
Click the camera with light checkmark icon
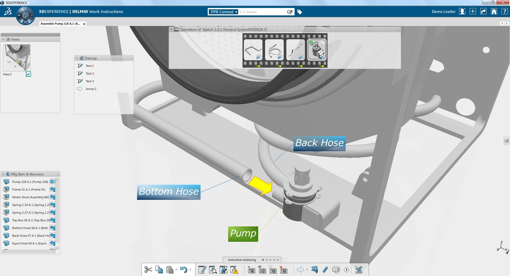273,270
